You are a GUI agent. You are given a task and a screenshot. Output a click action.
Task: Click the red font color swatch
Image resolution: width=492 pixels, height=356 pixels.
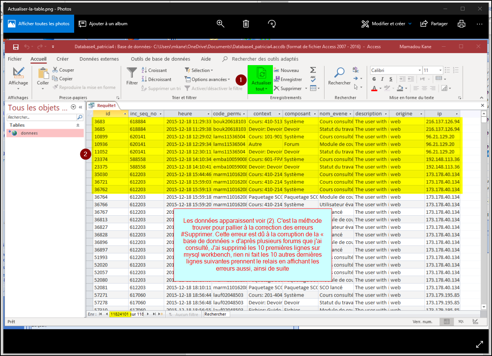click(x=374, y=89)
